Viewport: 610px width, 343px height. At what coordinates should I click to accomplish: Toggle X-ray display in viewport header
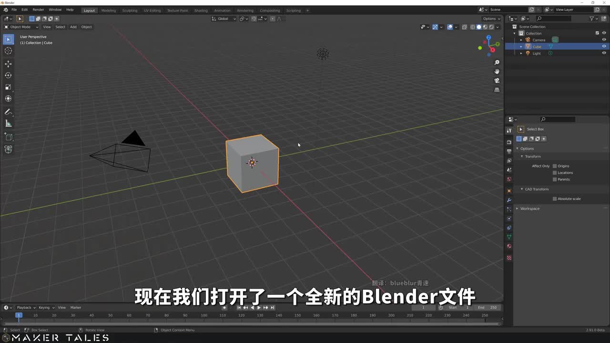(465, 27)
